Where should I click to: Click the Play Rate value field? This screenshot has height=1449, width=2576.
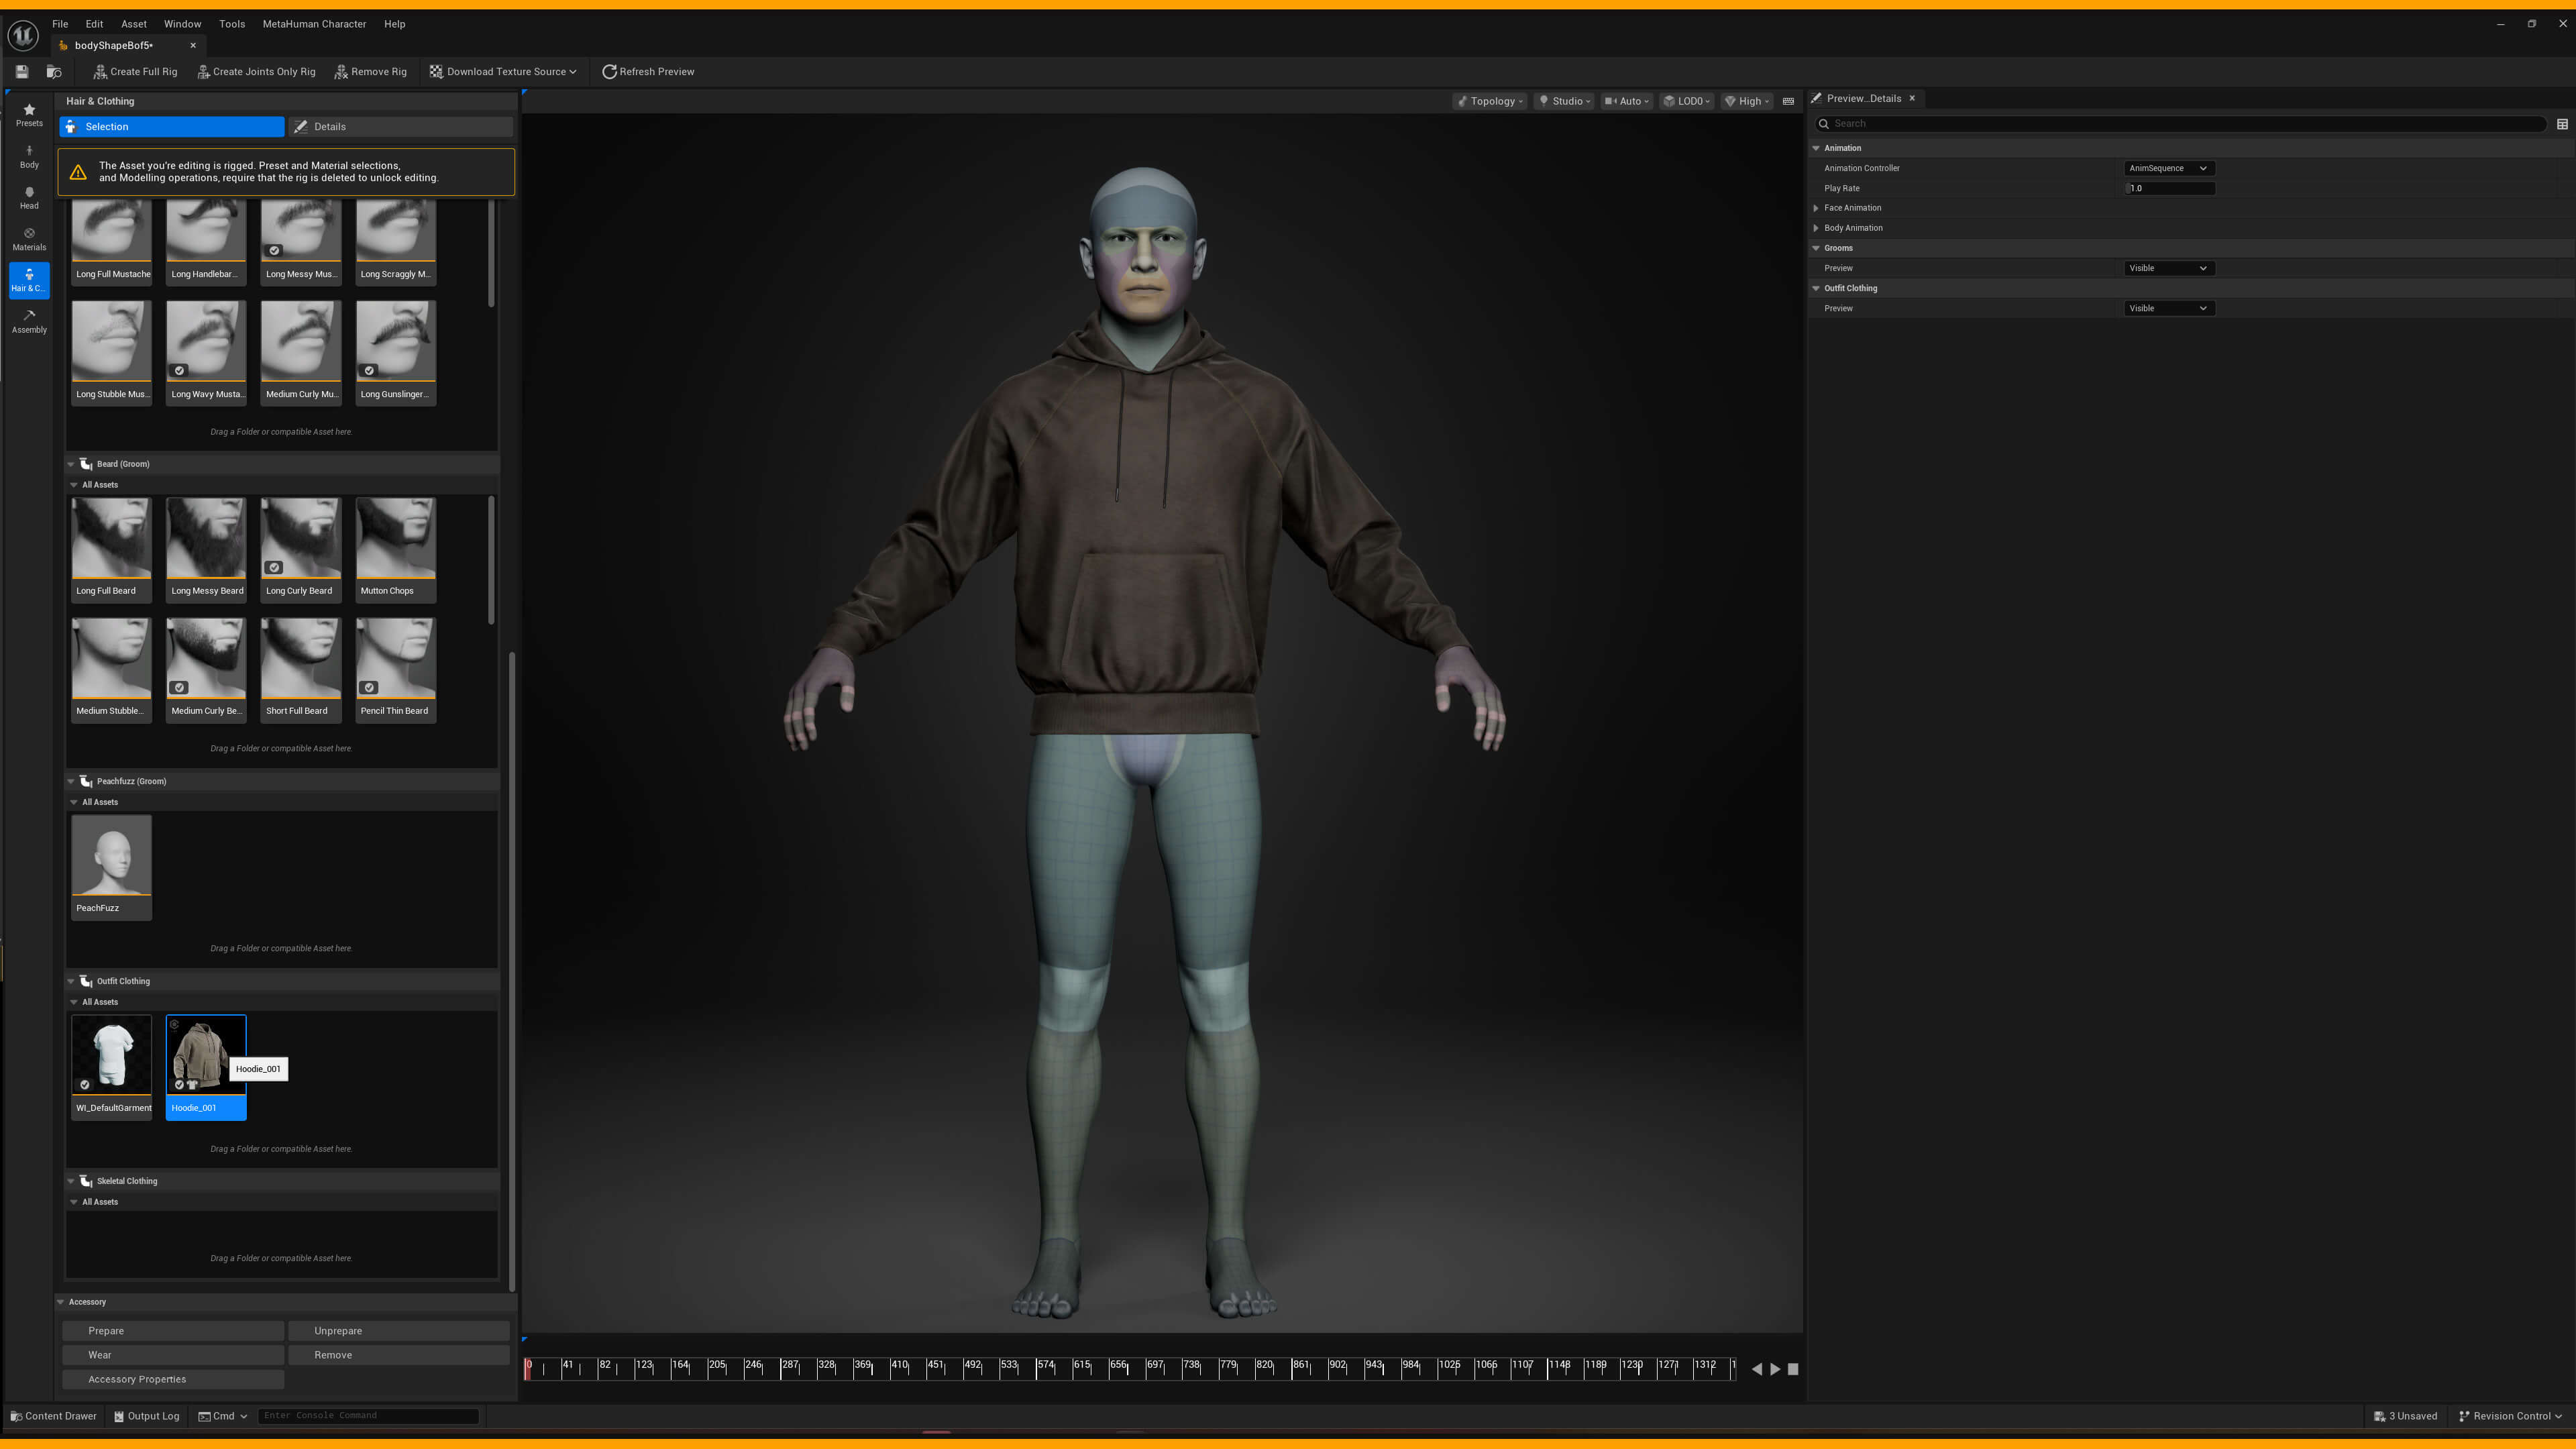click(x=2170, y=188)
